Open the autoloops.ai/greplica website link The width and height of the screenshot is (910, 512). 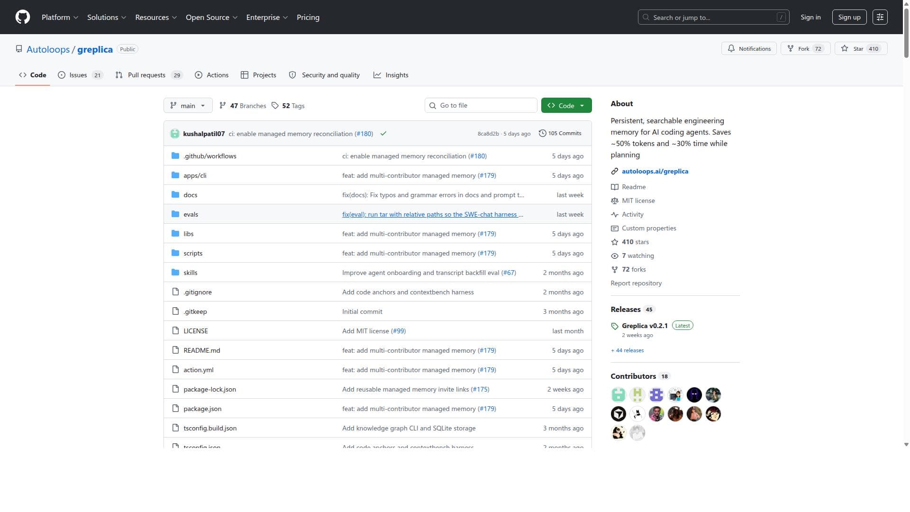point(655,171)
